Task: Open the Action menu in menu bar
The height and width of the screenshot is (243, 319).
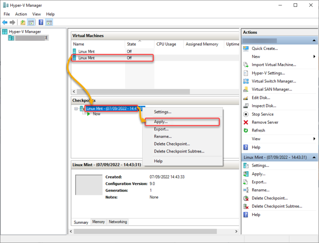Action: pos(21,14)
